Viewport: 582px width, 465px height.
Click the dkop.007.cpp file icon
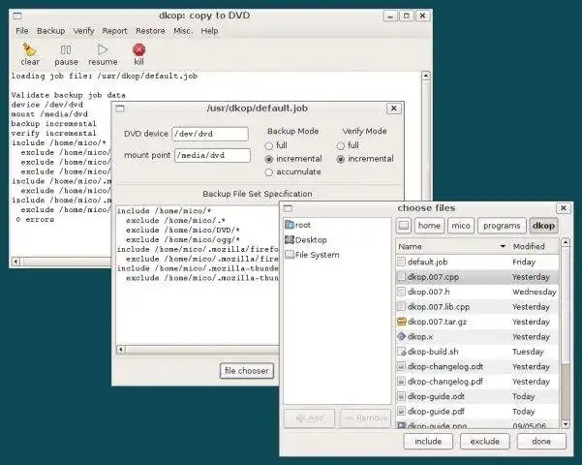pyautogui.click(x=401, y=277)
